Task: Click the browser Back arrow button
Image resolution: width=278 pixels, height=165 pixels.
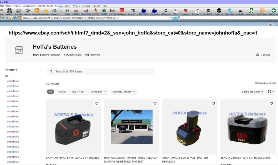Action: coord(3,18)
